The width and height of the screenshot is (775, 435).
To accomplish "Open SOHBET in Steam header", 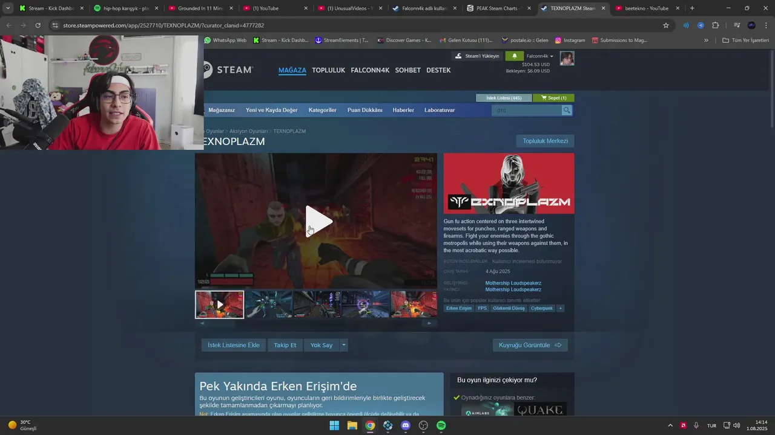I will (x=407, y=70).
